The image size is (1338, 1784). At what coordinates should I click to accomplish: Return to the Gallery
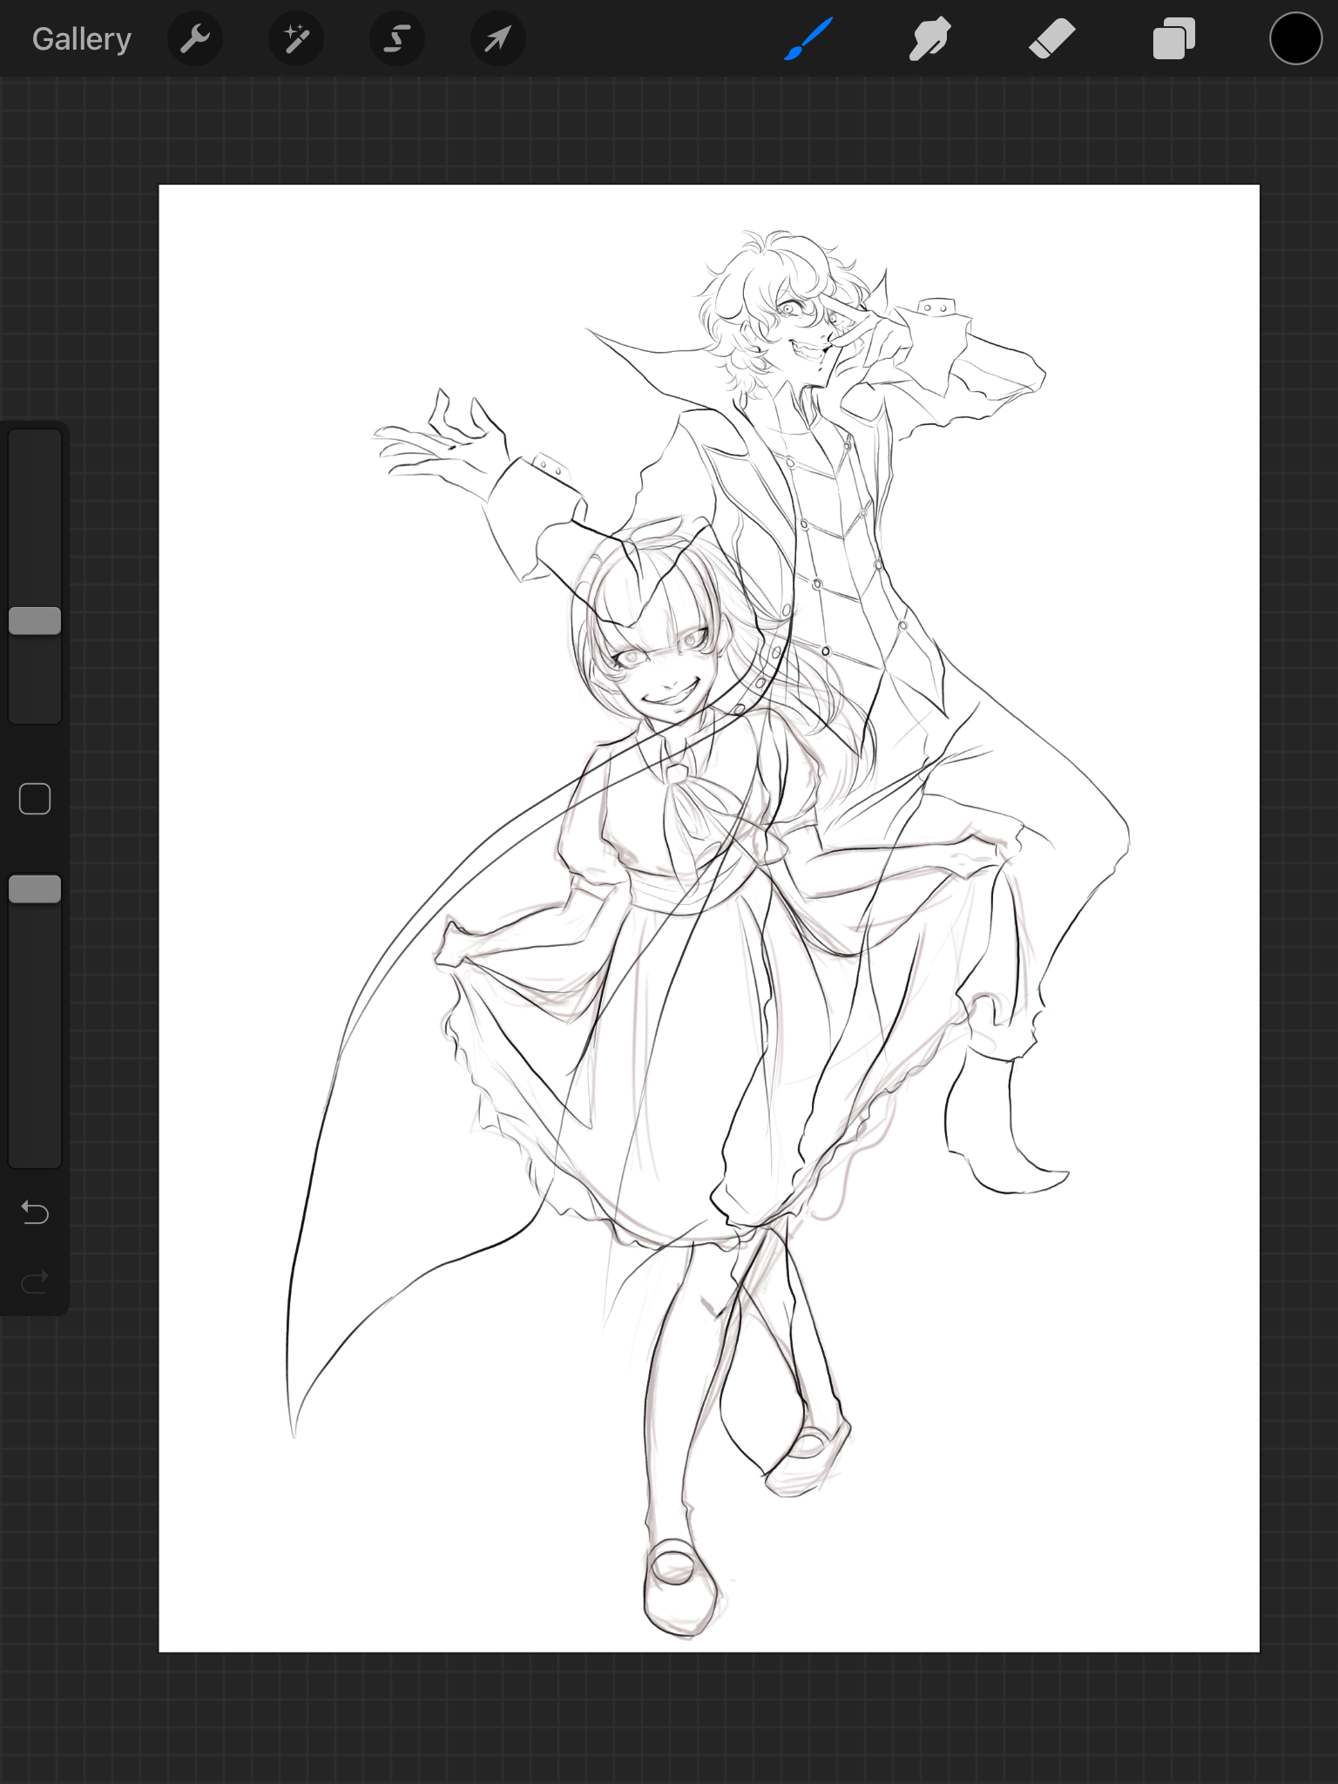pyautogui.click(x=81, y=39)
